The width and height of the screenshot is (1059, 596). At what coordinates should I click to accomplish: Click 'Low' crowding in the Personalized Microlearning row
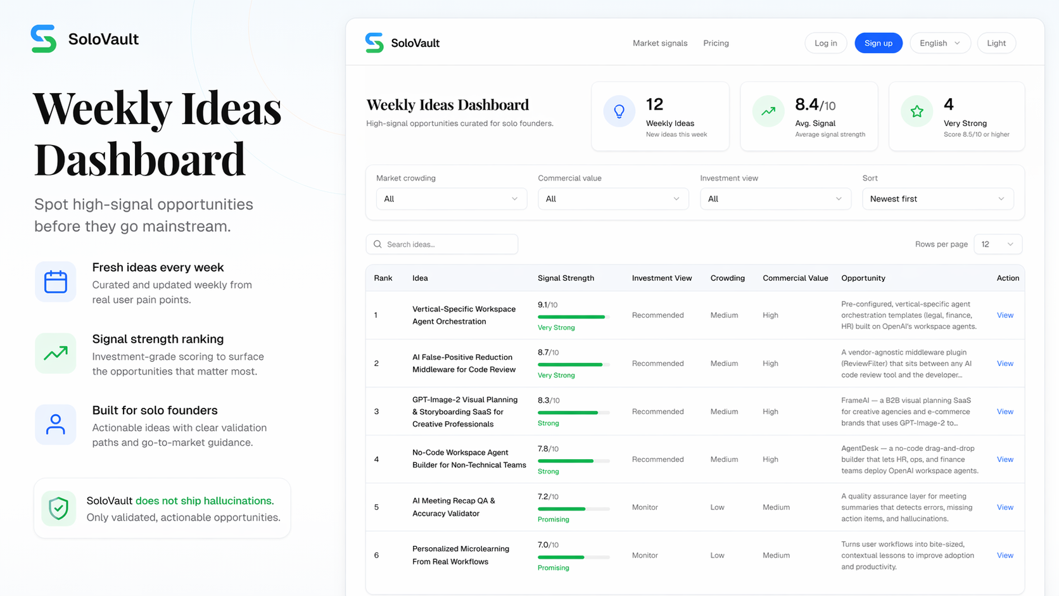pyautogui.click(x=717, y=555)
